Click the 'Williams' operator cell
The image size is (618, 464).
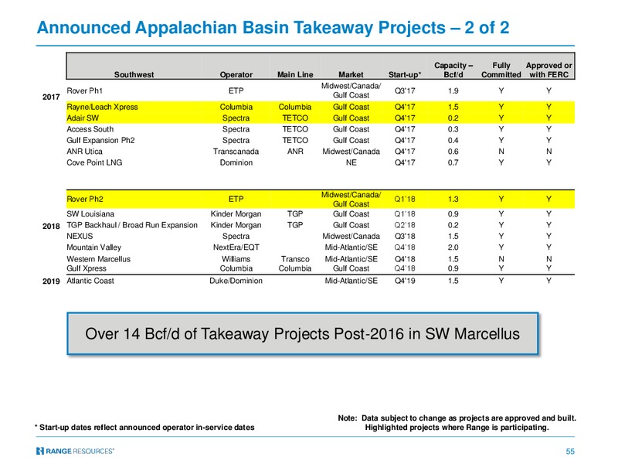pos(236,259)
